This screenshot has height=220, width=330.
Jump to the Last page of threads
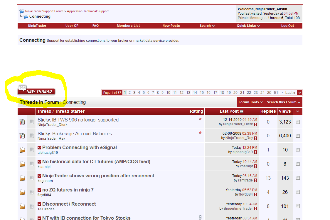[x=290, y=93]
